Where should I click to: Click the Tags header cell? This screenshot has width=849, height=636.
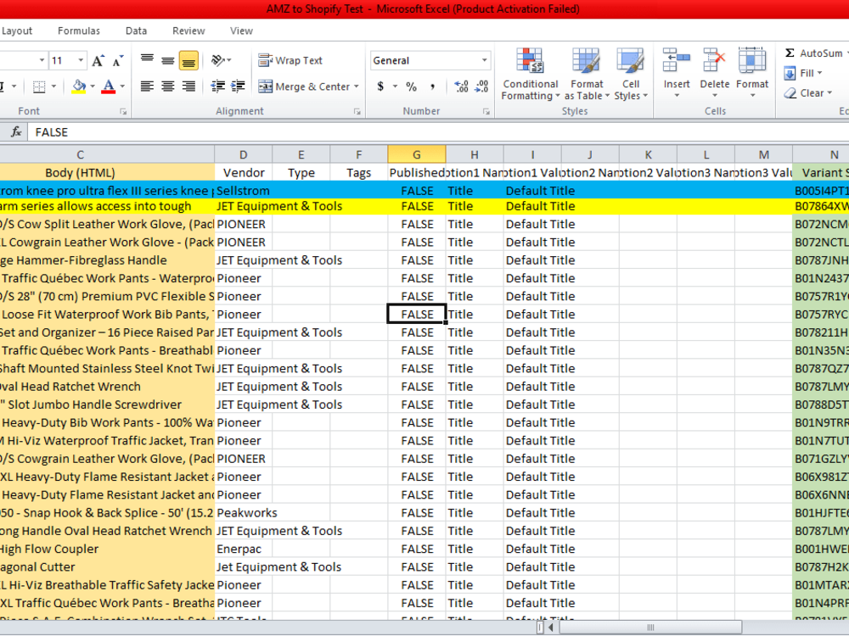(358, 172)
